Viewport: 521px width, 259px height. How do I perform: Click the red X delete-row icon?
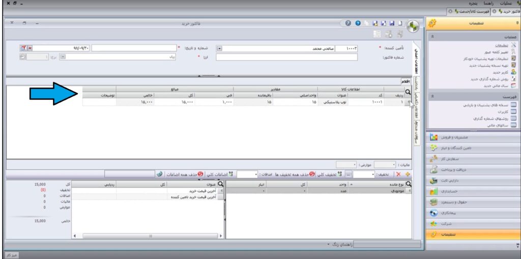click(x=398, y=174)
